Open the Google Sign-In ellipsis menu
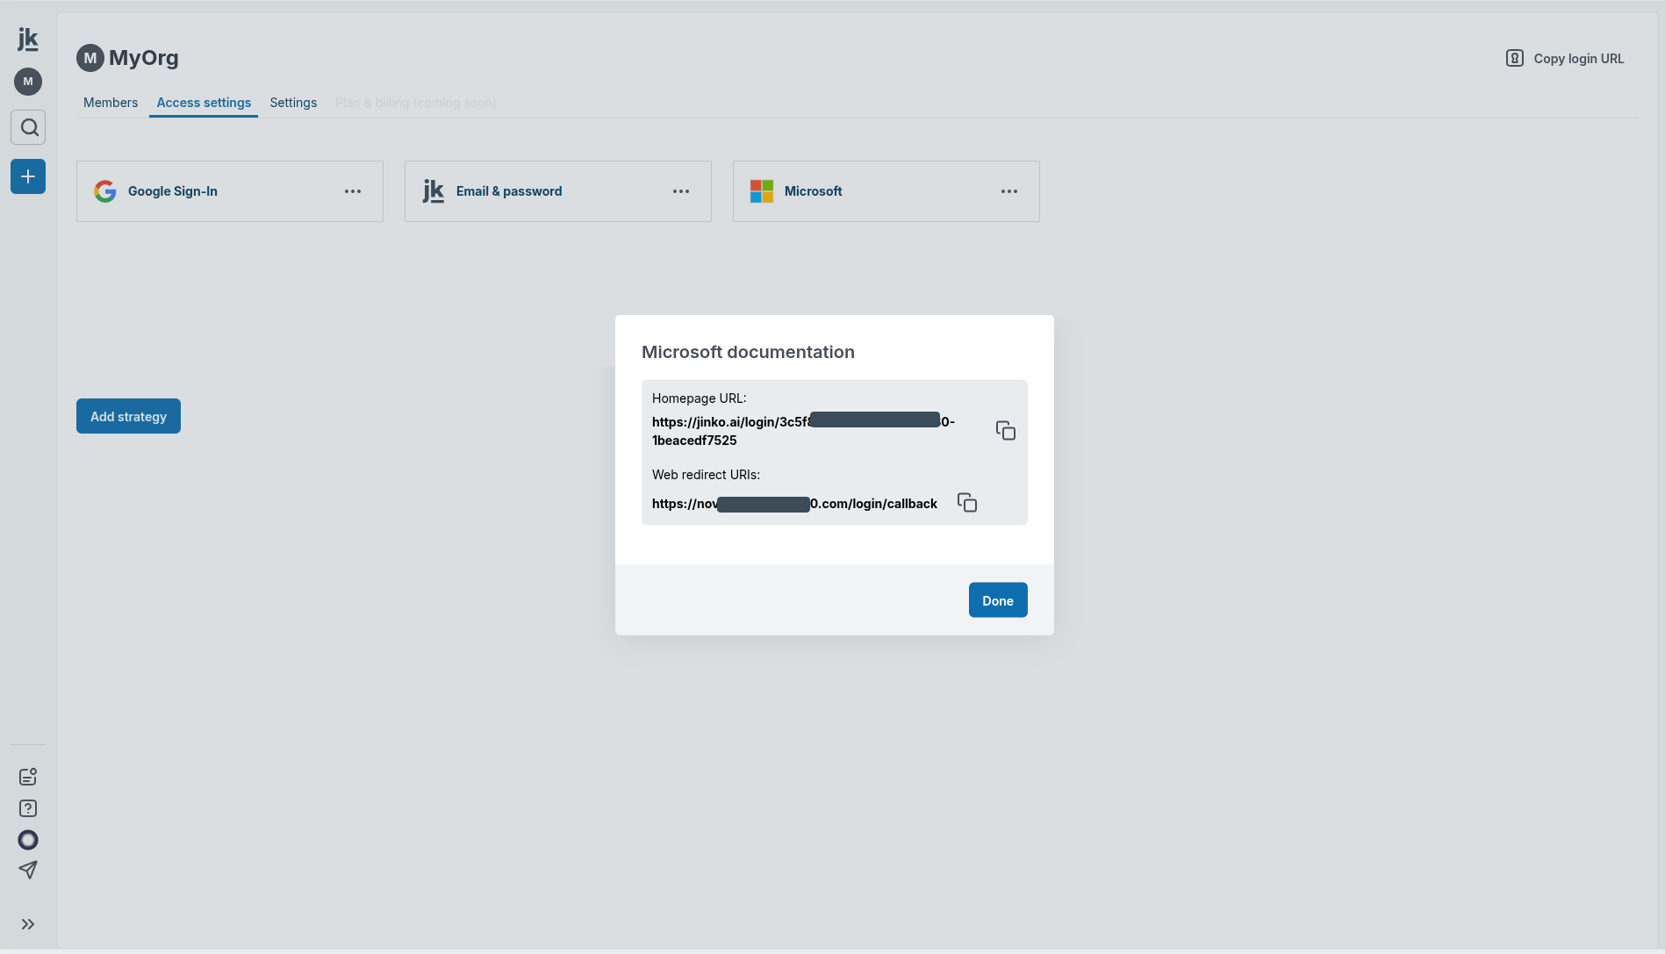The height and width of the screenshot is (954, 1665). pos(353,190)
